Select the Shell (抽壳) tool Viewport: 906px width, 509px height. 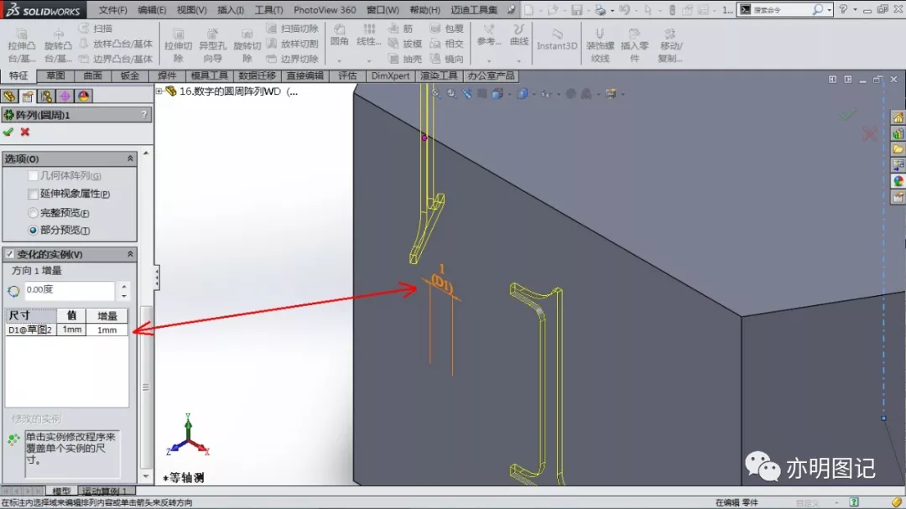pyautogui.click(x=405, y=59)
